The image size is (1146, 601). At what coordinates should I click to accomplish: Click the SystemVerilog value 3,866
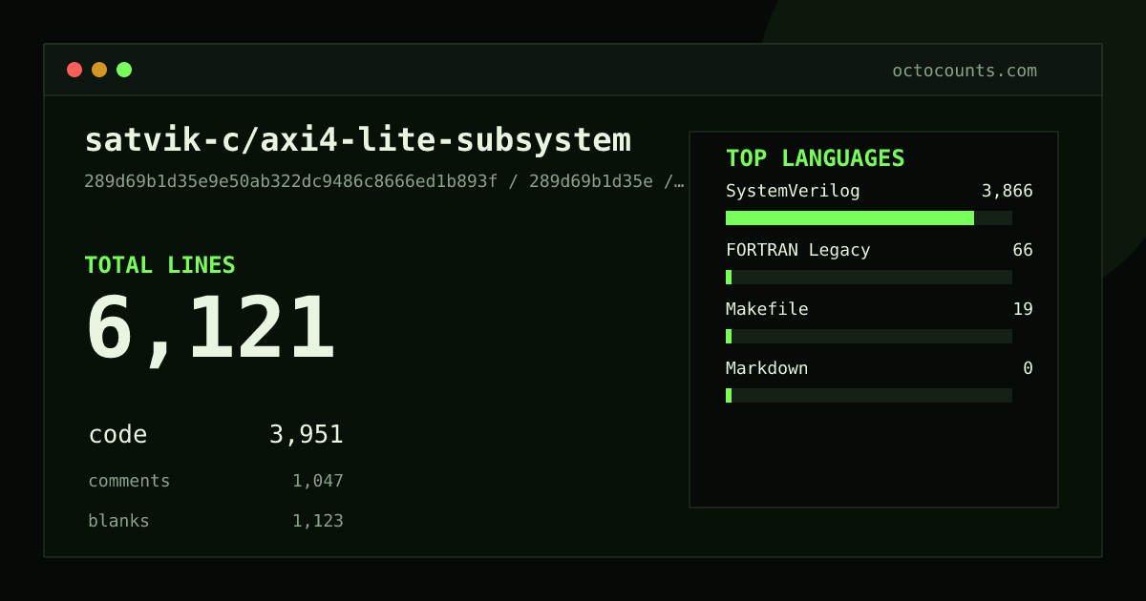click(x=1008, y=191)
